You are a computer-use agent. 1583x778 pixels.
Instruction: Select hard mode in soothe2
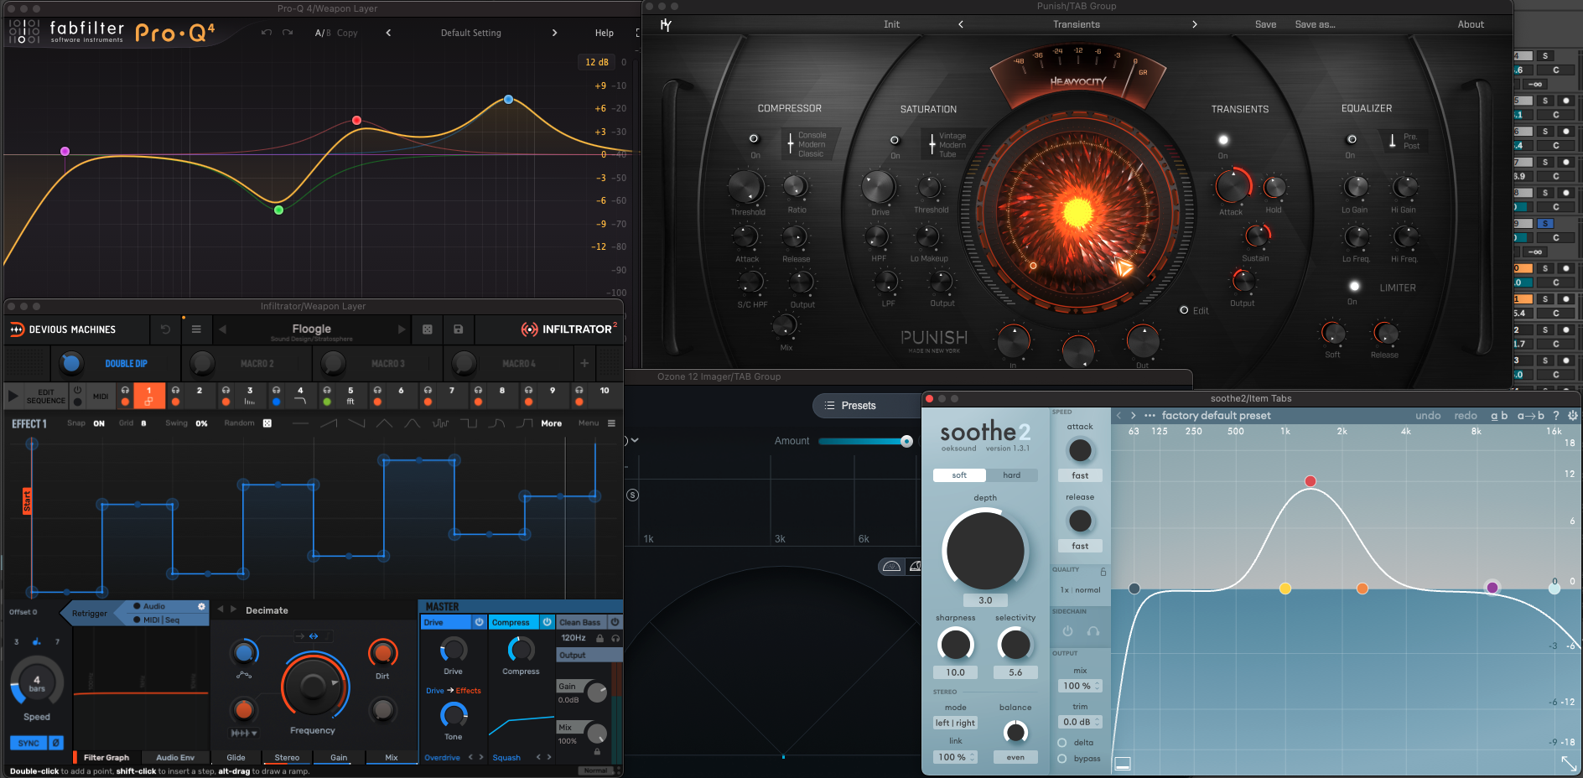click(1012, 475)
